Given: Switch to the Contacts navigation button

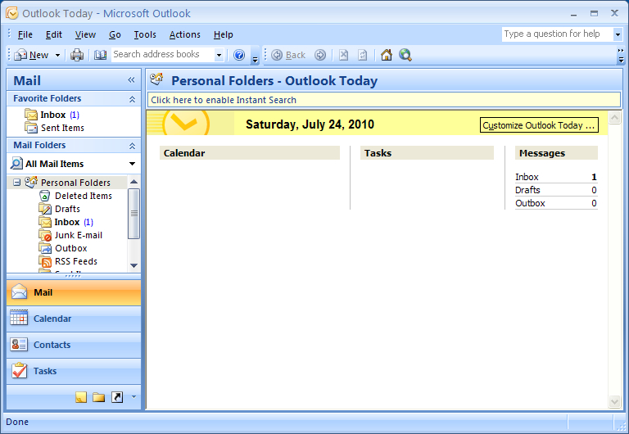Looking at the screenshot, I should (x=74, y=345).
